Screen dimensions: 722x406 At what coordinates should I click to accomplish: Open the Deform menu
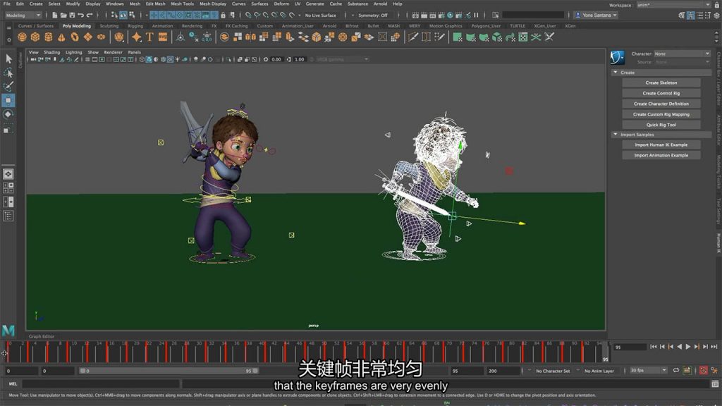281,4
